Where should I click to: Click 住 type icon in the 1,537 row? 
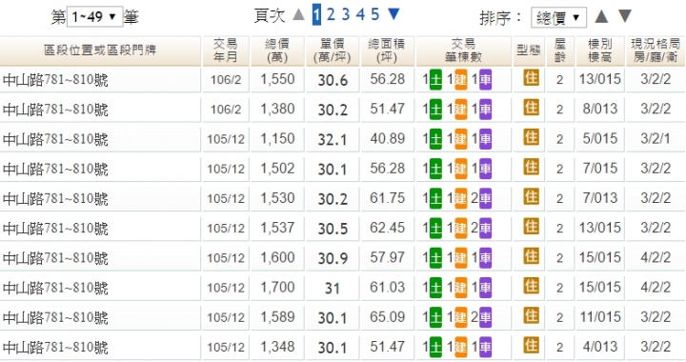(x=531, y=227)
